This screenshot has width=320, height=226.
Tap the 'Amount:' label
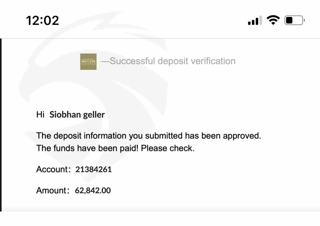(x=53, y=190)
